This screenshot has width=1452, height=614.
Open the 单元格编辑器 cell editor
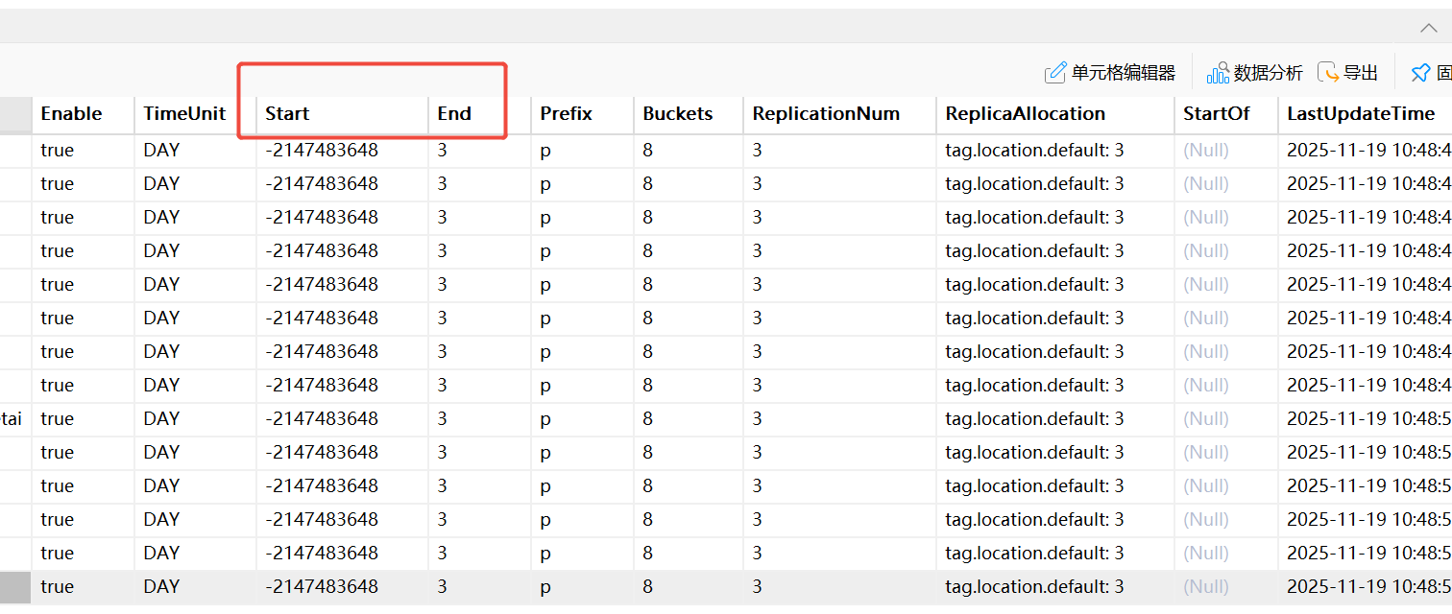[1110, 73]
